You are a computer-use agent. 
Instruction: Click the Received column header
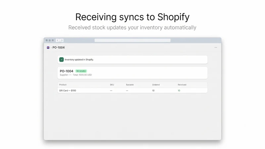(182, 85)
